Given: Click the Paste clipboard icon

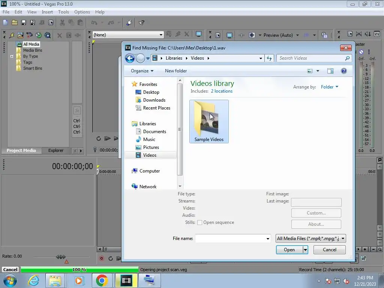Looking at the screenshot, I should (80, 22).
